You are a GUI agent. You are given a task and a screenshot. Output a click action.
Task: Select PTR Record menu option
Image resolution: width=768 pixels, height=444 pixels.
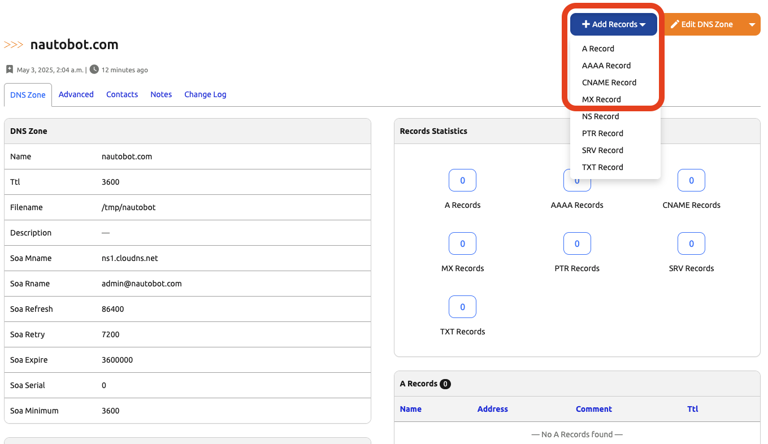(x=602, y=133)
